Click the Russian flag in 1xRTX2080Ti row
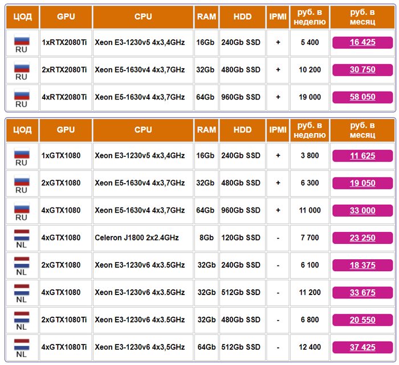Viewport: 399px width, 365px height. tap(22, 40)
